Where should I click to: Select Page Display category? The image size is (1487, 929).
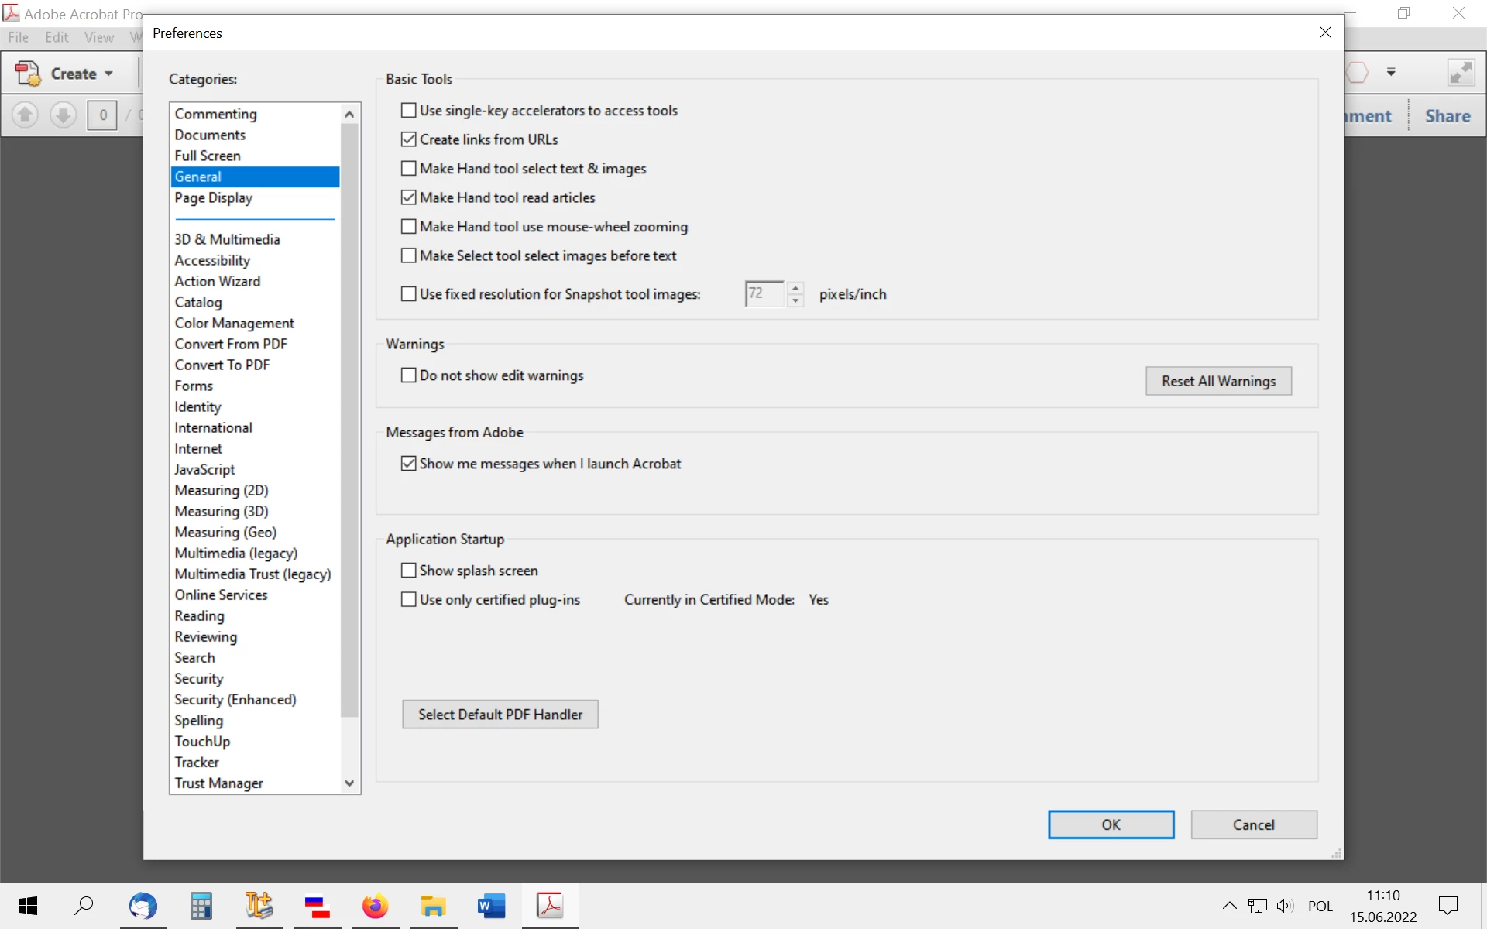click(214, 198)
